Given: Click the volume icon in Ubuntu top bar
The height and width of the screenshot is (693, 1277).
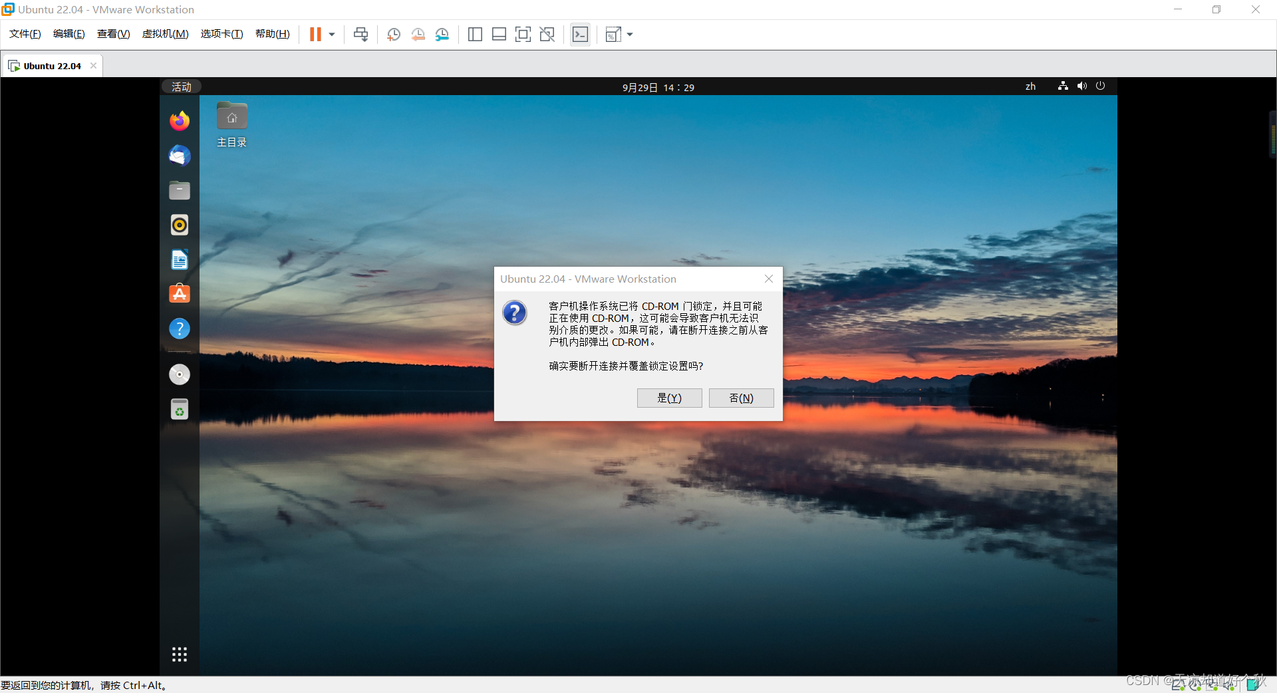Looking at the screenshot, I should pyautogui.click(x=1082, y=86).
